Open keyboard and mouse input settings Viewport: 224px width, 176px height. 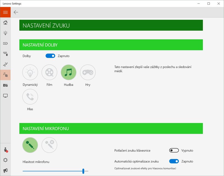5,54
